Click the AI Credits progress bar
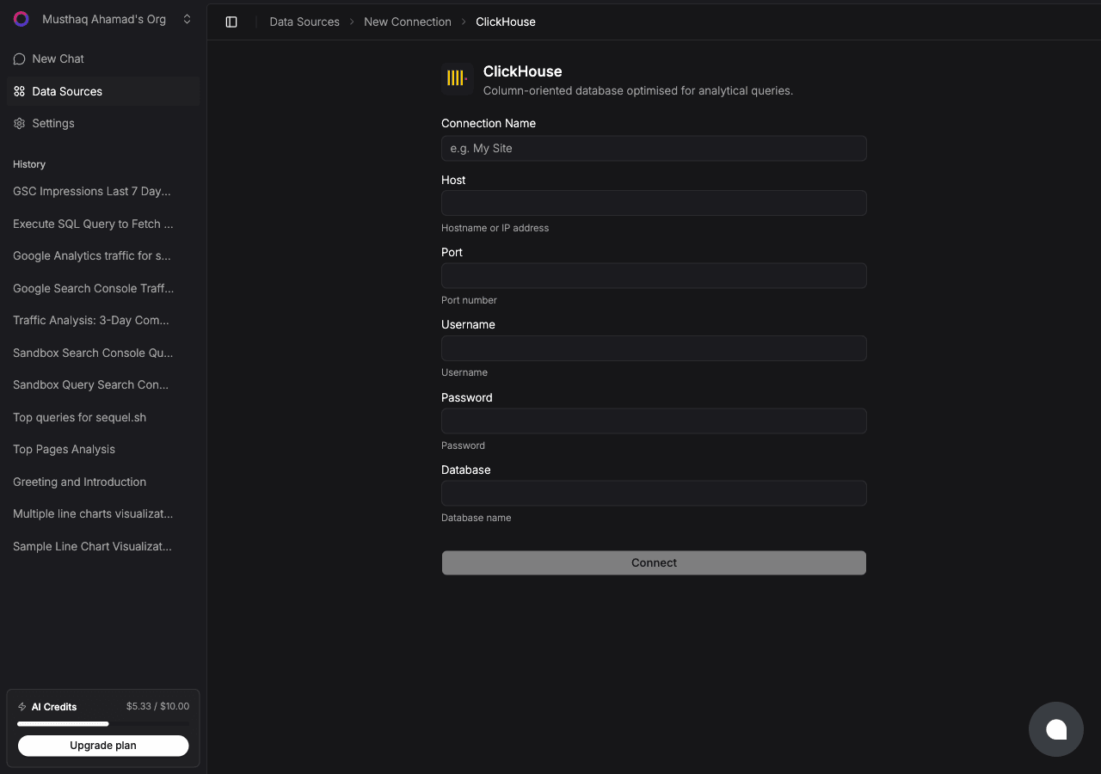The image size is (1101, 774). coord(103,724)
